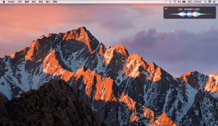Open the Apple menu
This screenshot has height=126, width=218.
point(4,2)
